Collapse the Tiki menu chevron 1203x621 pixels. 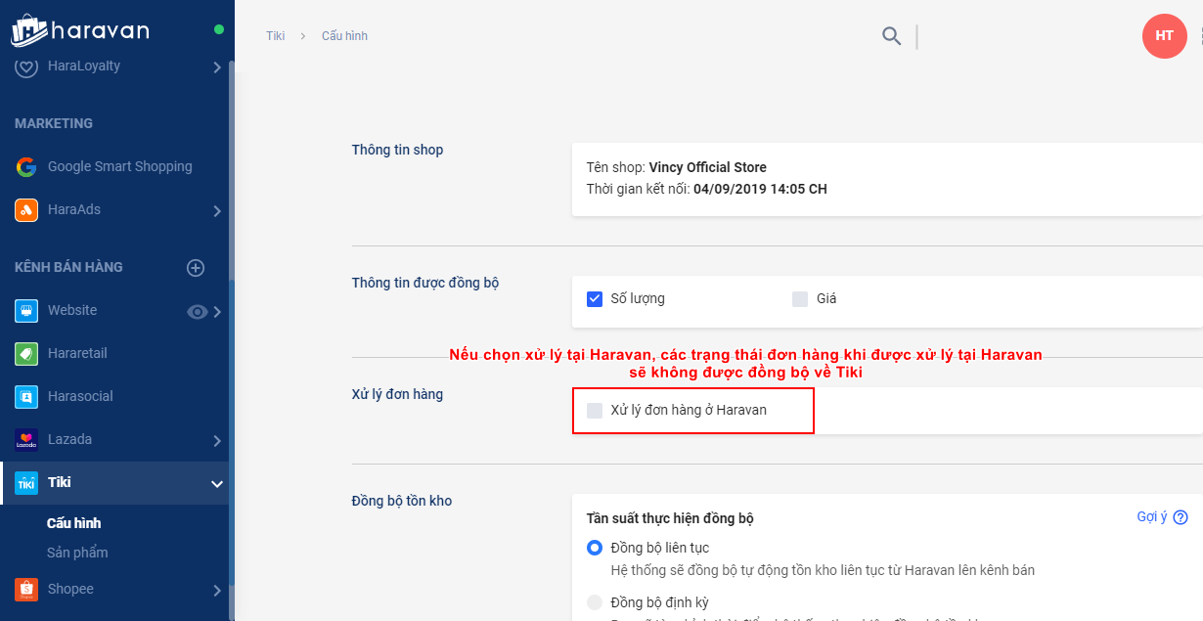point(217,483)
